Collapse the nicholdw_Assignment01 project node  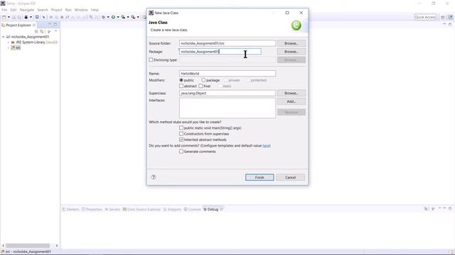4,37
